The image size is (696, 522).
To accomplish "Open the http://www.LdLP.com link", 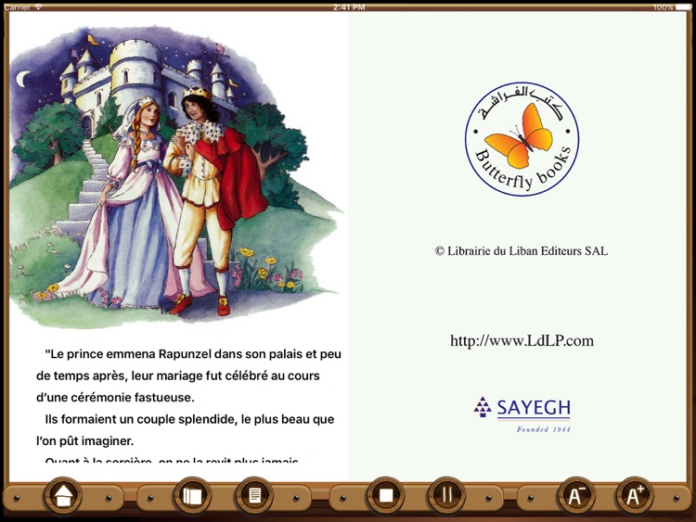I will tap(522, 340).
